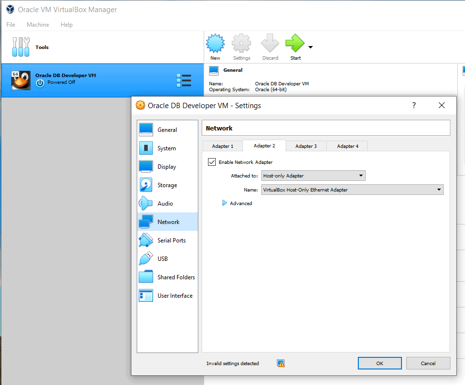Switch to Adapter 3 tab
The width and height of the screenshot is (465, 385).
point(306,146)
